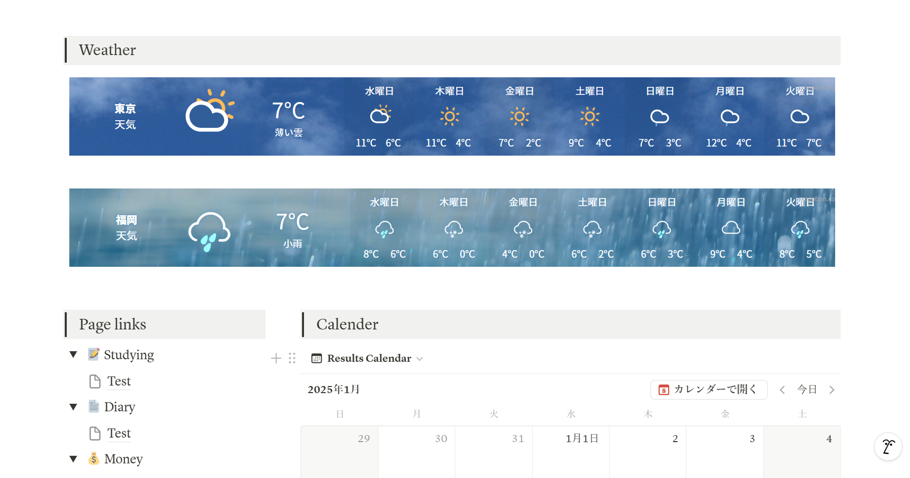
Task: Open the Money page link
Action: click(123, 459)
